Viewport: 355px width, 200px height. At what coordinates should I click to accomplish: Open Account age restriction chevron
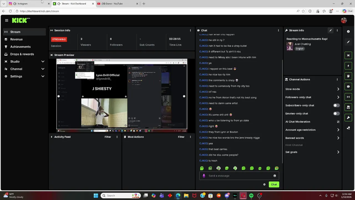[x=338, y=130]
